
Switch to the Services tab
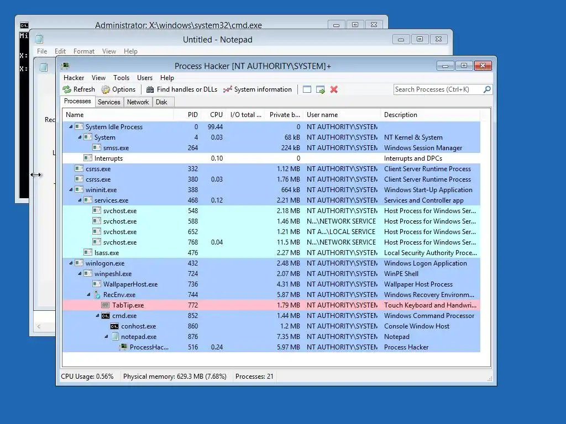point(109,102)
